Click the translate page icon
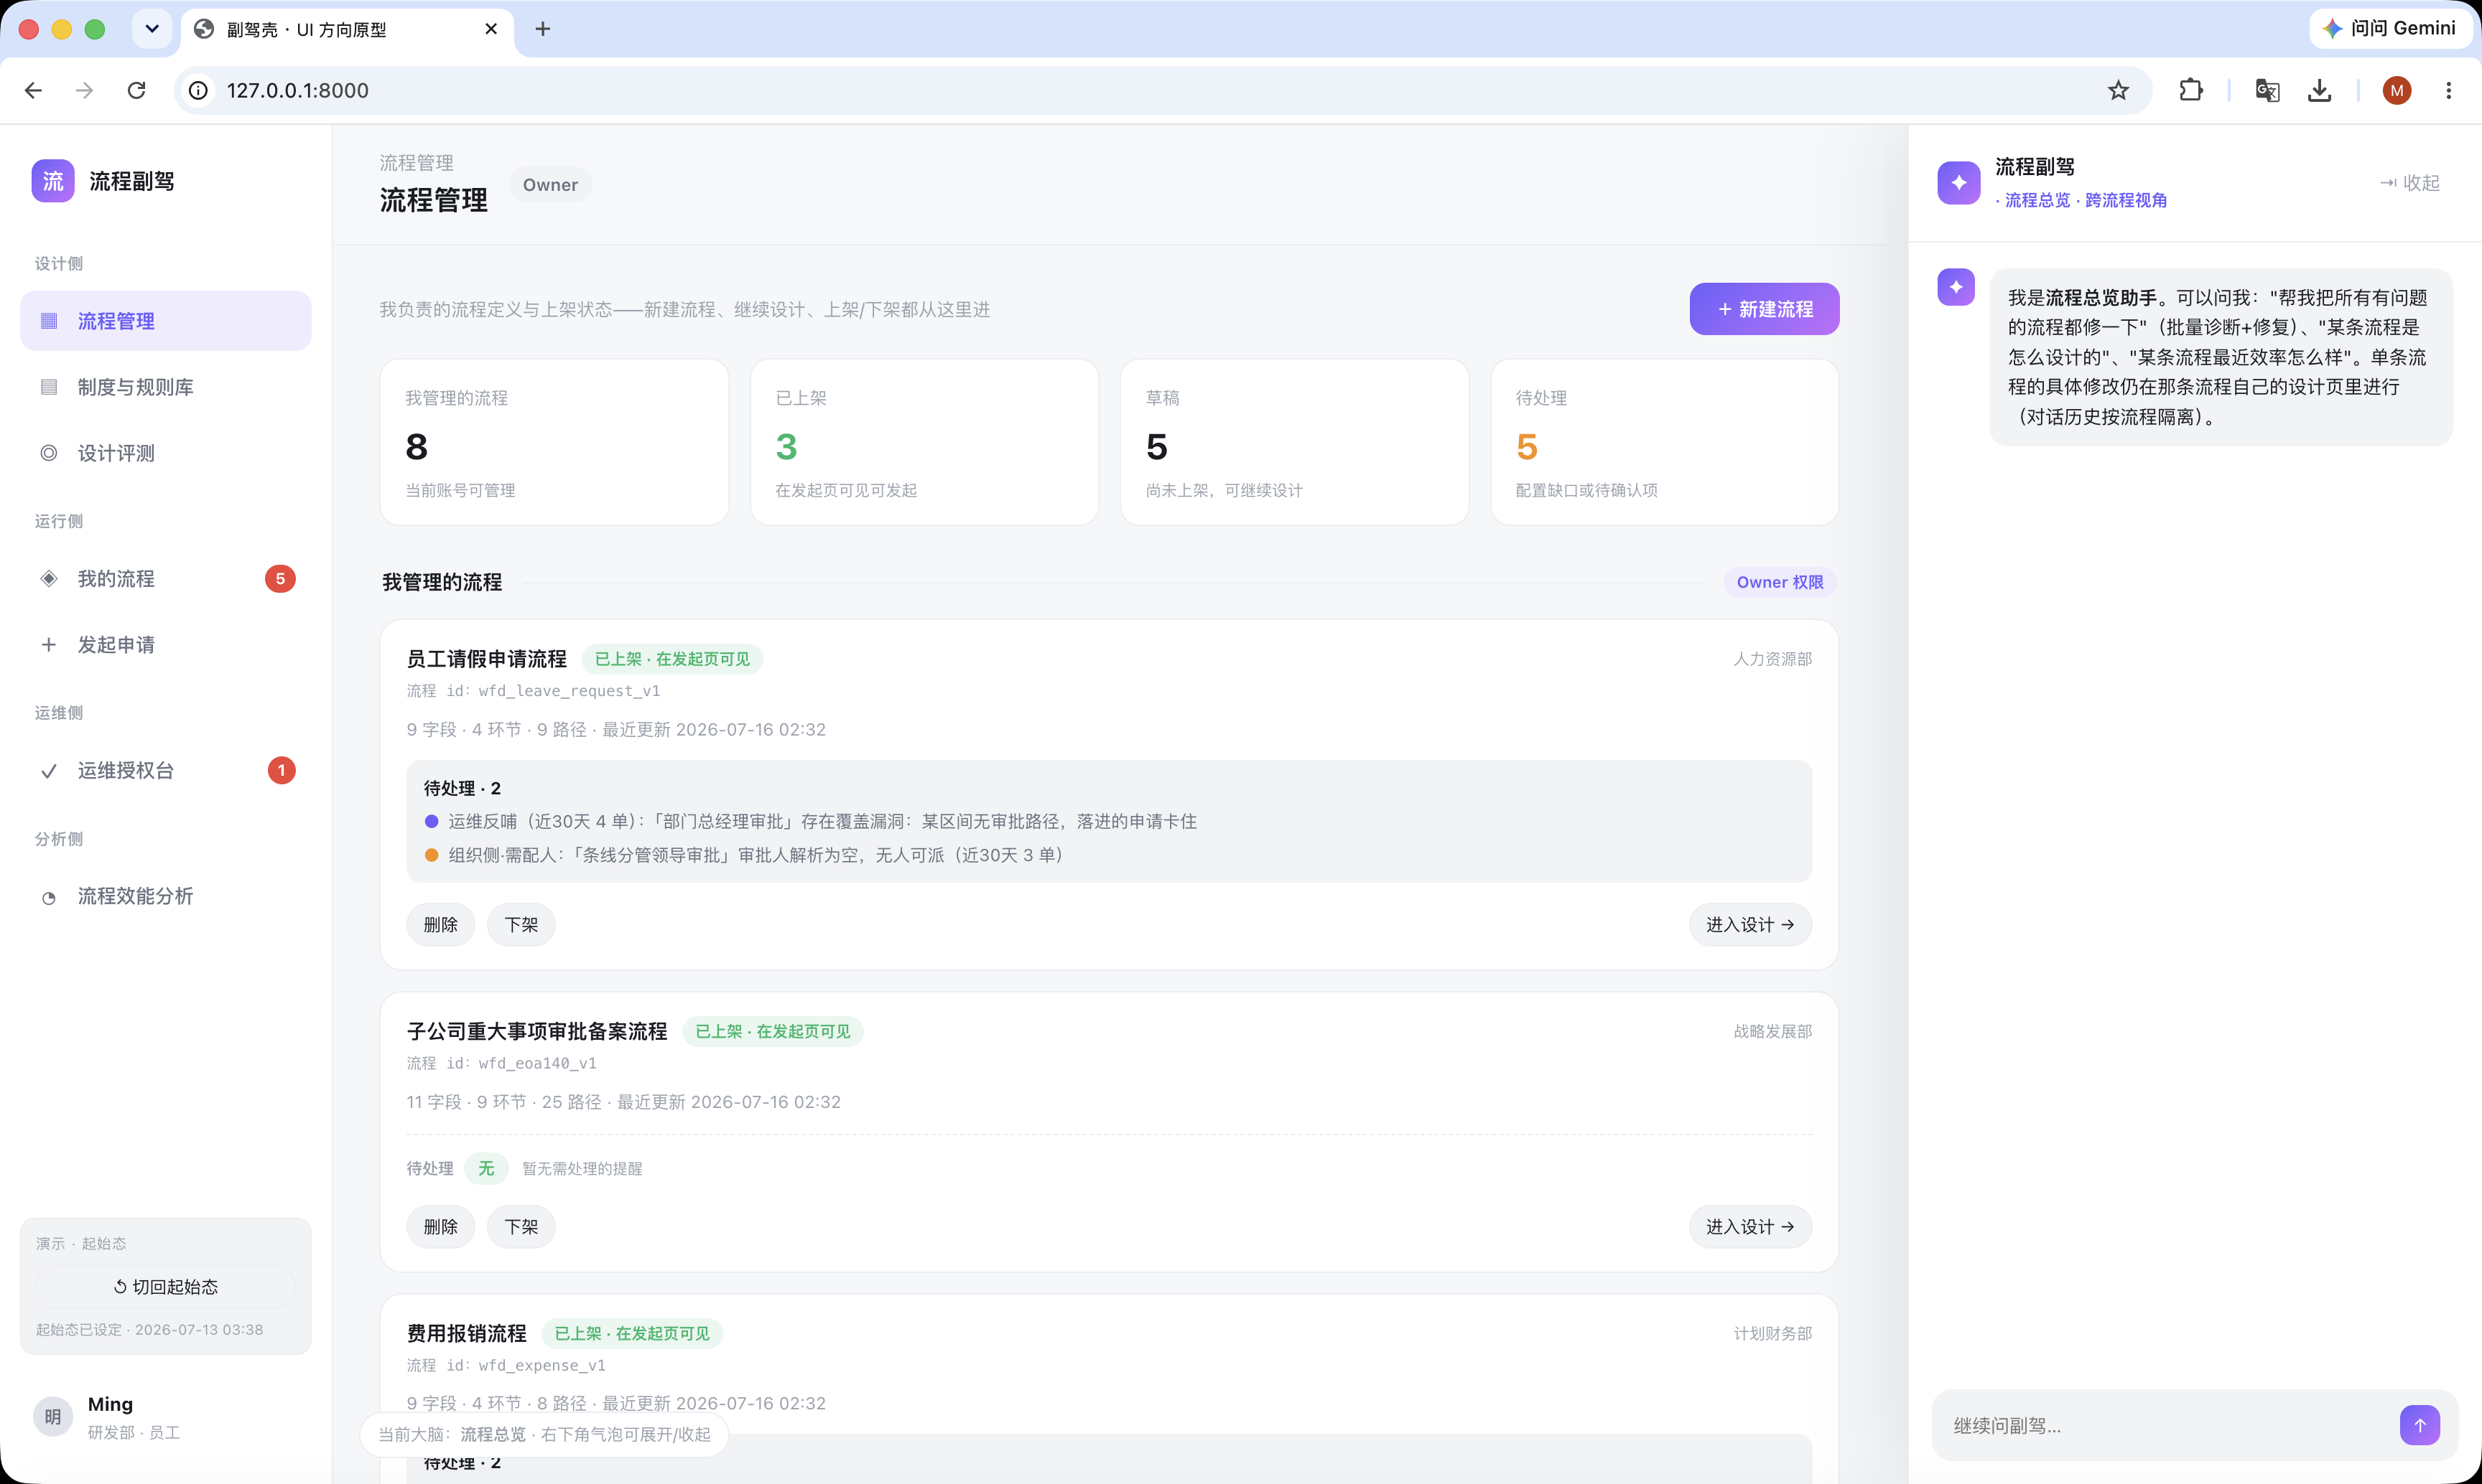The width and height of the screenshot is (2482, 1484). [2267, 90]
